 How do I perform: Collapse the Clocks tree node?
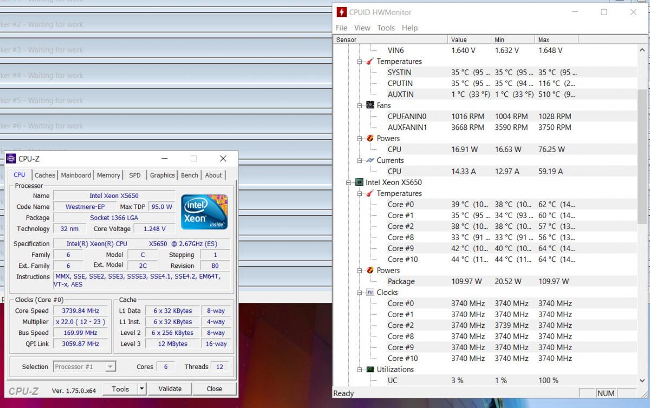coord(360,293)
